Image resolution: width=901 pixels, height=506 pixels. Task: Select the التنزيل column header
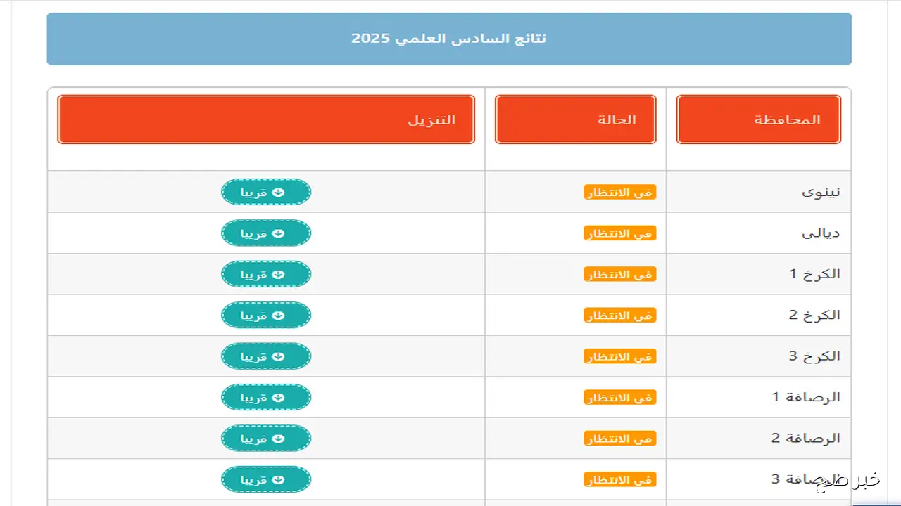[266, 119]
